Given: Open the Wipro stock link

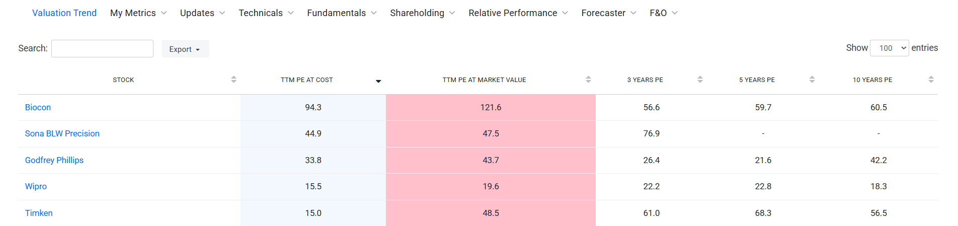Looking at the screenshot, I should pyautogui.click(x=36, y=186).
